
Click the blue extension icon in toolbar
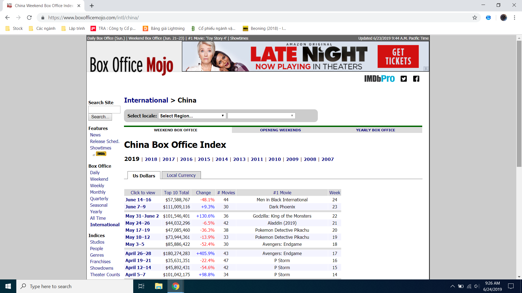[488, 18]
